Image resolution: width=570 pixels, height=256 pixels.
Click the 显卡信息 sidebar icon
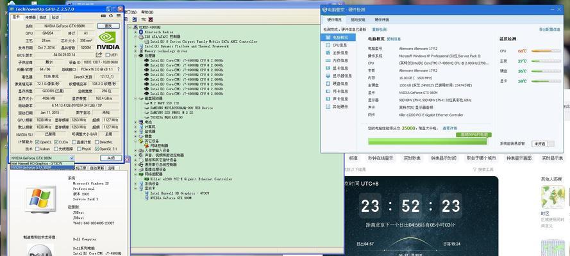tap(328, 68)
